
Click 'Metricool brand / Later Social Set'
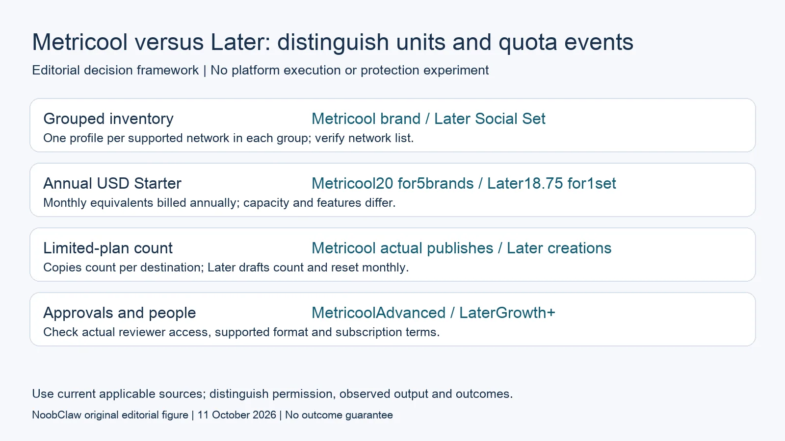pyautogui.click(x=428, y=119)
